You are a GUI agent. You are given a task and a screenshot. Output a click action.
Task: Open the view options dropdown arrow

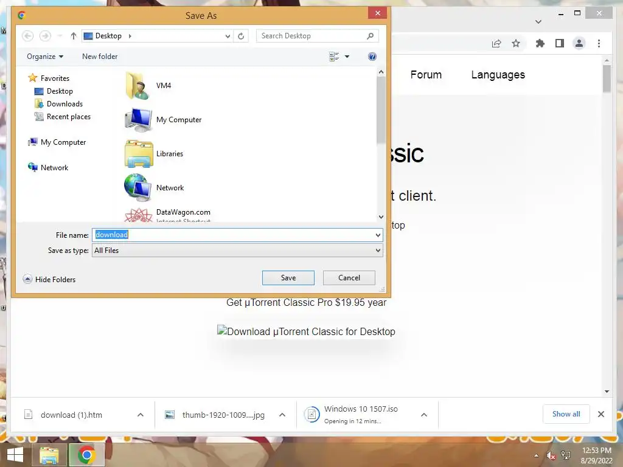click(x=347, y=57)
